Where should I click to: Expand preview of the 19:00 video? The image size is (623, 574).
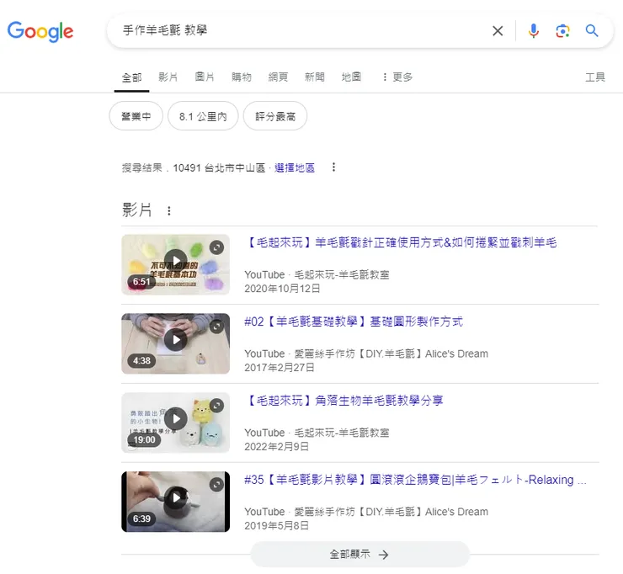coord(216,406)
